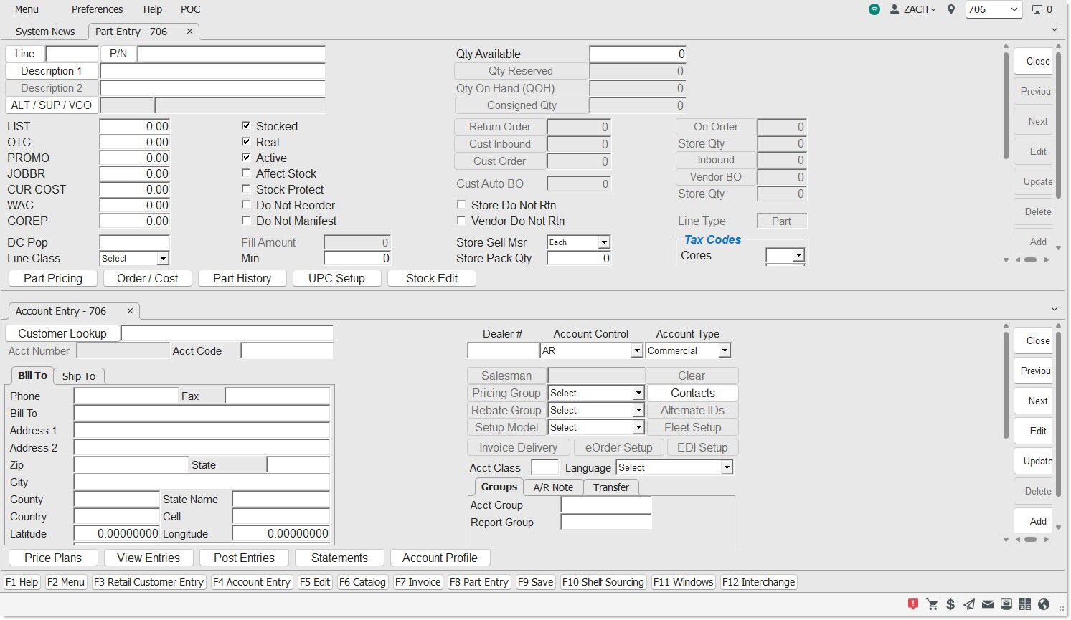Screen dimensions: 1071x620
Task: Click the Part Entry panel vertical scrollbar
Action: tap(1005, 108)
